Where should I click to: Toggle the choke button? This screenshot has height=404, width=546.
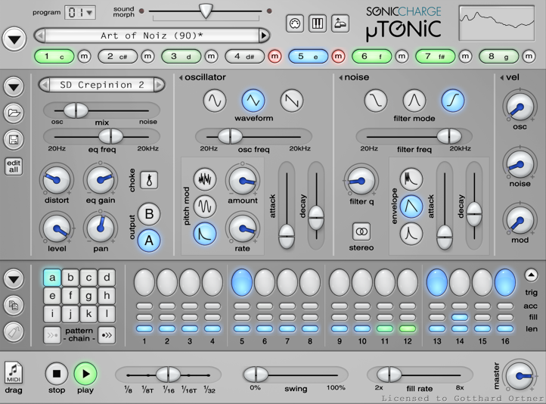pos(150,180)
